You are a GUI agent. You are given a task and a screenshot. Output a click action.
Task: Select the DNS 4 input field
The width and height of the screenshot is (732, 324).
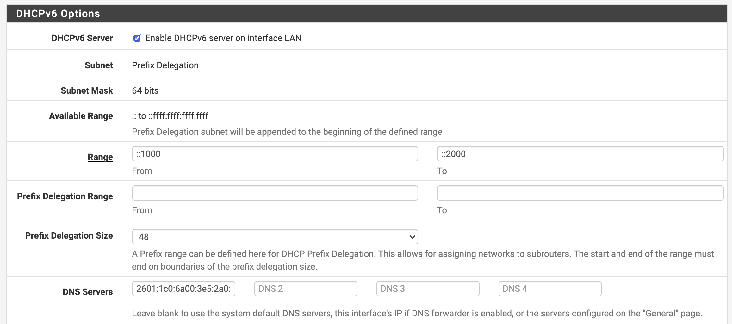click(x=550, y=289)
